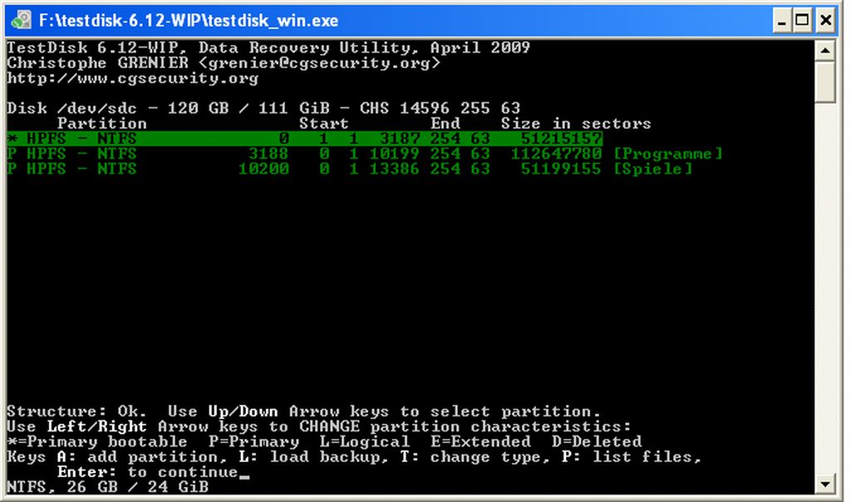
Task: Click the 'End' column header
Action: (x=445, y=123)
